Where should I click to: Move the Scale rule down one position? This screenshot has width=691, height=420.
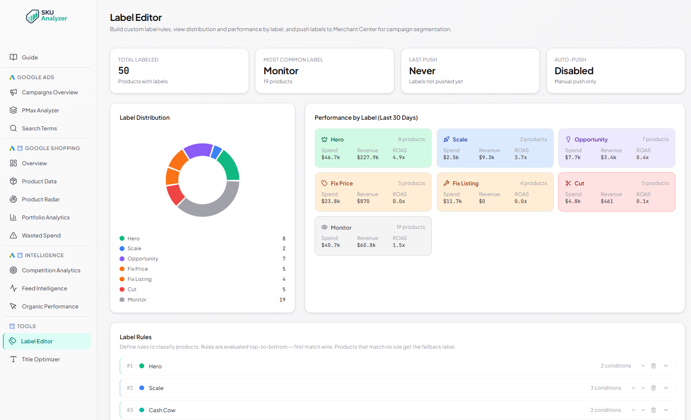pos(643,388)
